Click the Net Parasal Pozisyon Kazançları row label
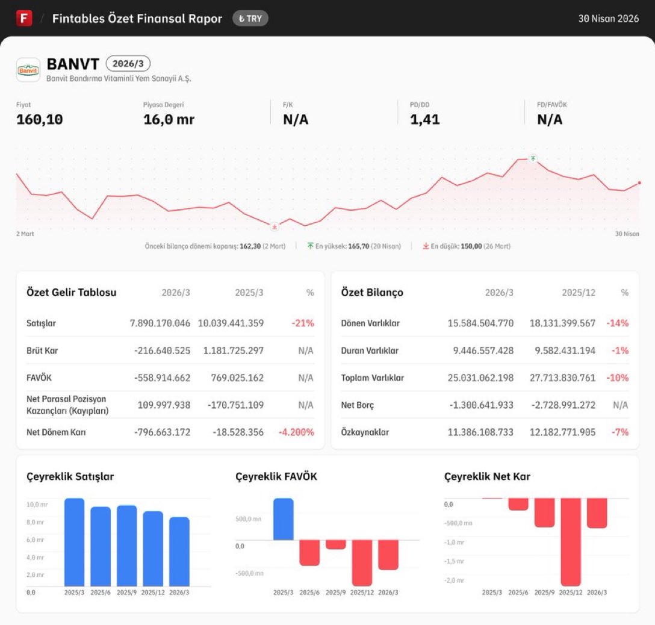The image size is (655, 625). [67, 405]
